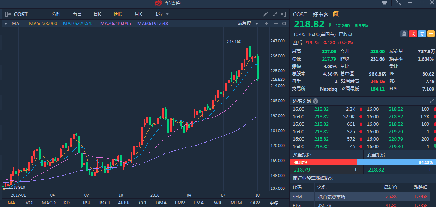This screenshot has width=436, height=207.
Task: Open the 1分 minute interval dropdown
Action: (162, 14)
